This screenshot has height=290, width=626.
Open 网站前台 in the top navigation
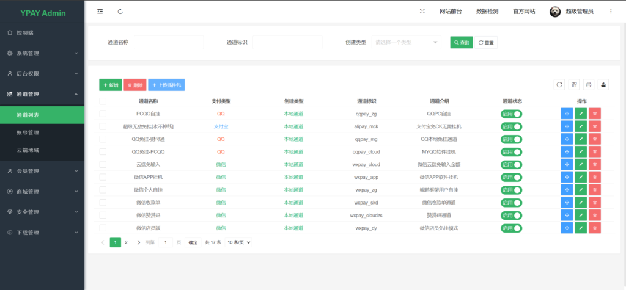451,12
